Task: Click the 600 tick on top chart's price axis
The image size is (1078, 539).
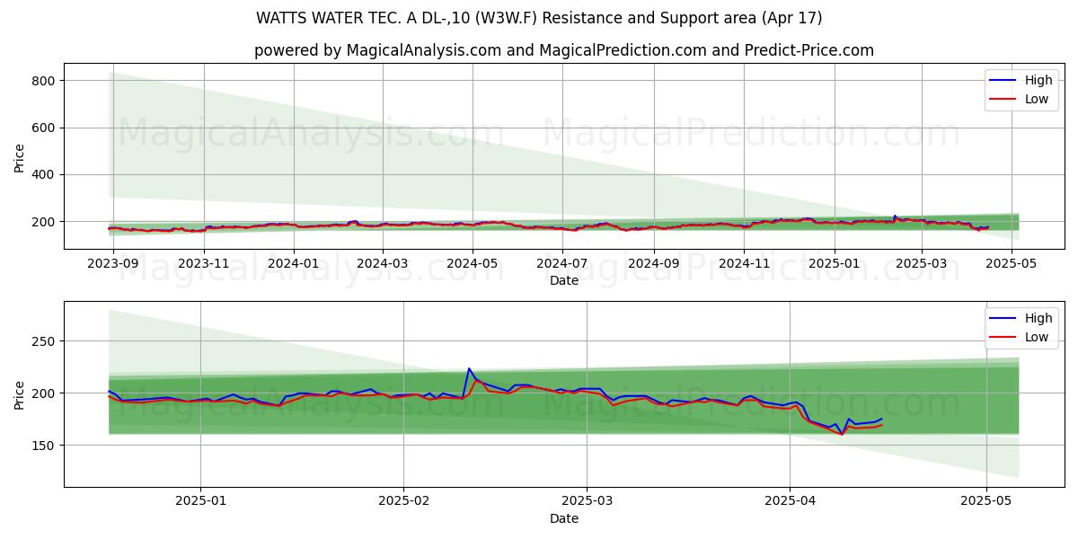Action: click(45, 128)
